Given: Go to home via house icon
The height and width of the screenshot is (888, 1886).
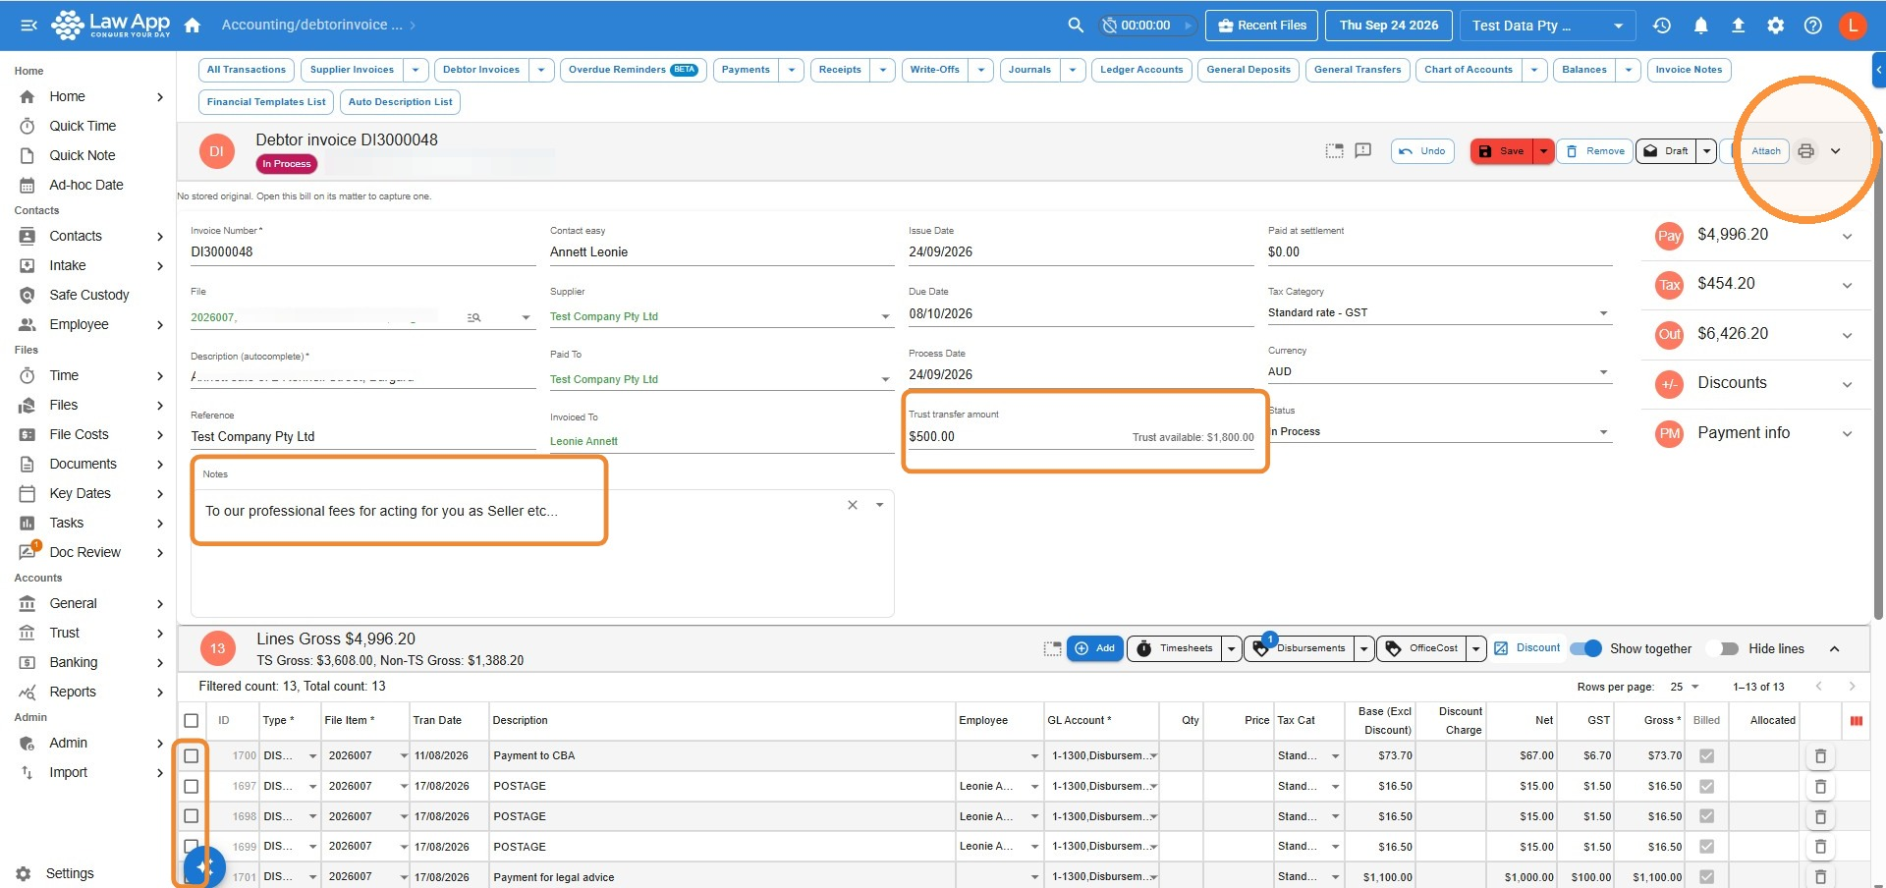Looking at the screenshot, I should point(193,26).
